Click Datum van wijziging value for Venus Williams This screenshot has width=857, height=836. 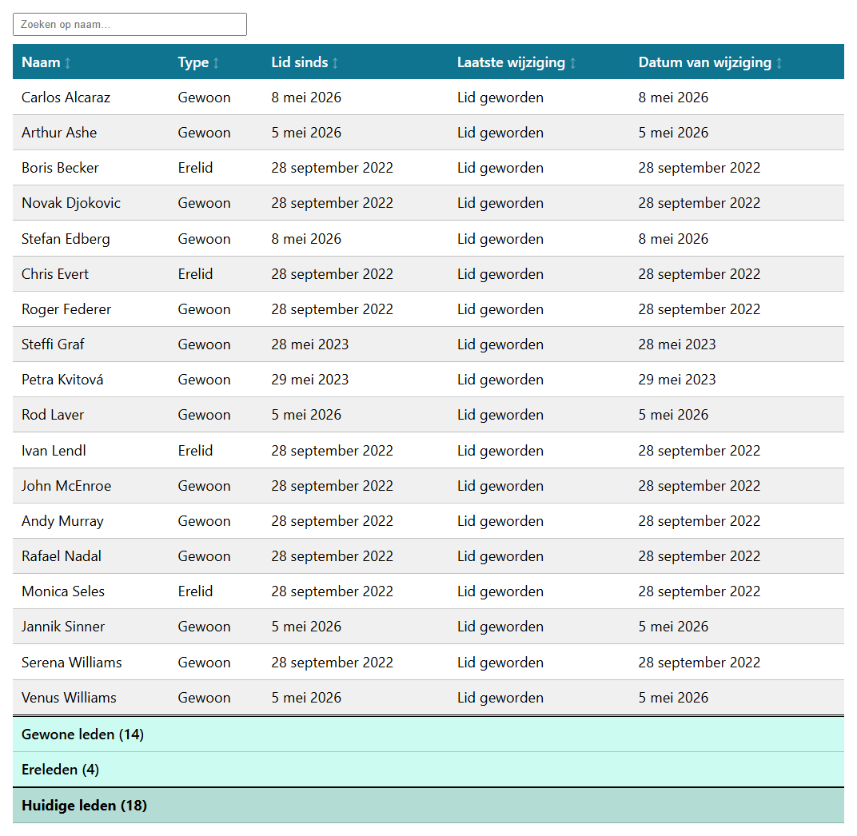[673, 698]
